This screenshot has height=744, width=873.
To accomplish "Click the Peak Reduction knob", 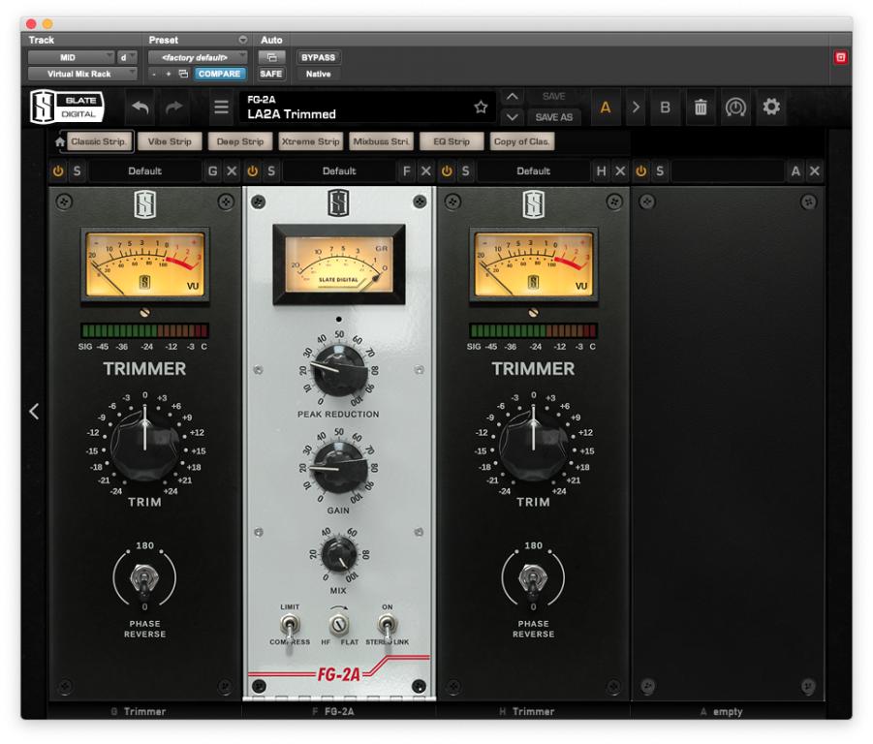I will click(x=338, y=371).
